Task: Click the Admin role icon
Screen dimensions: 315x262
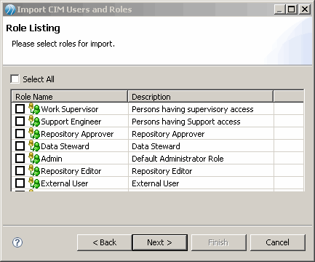Action: [x=34, y=159]
